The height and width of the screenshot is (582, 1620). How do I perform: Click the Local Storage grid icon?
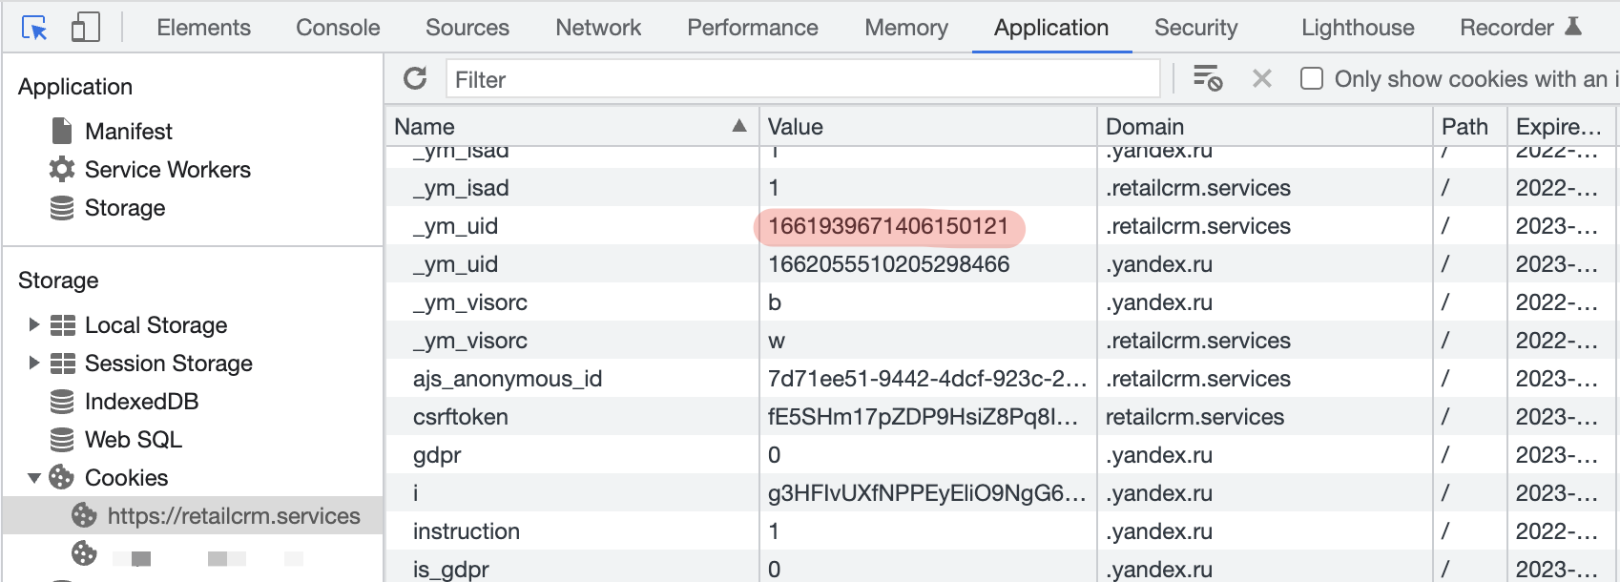click(63, 325)
